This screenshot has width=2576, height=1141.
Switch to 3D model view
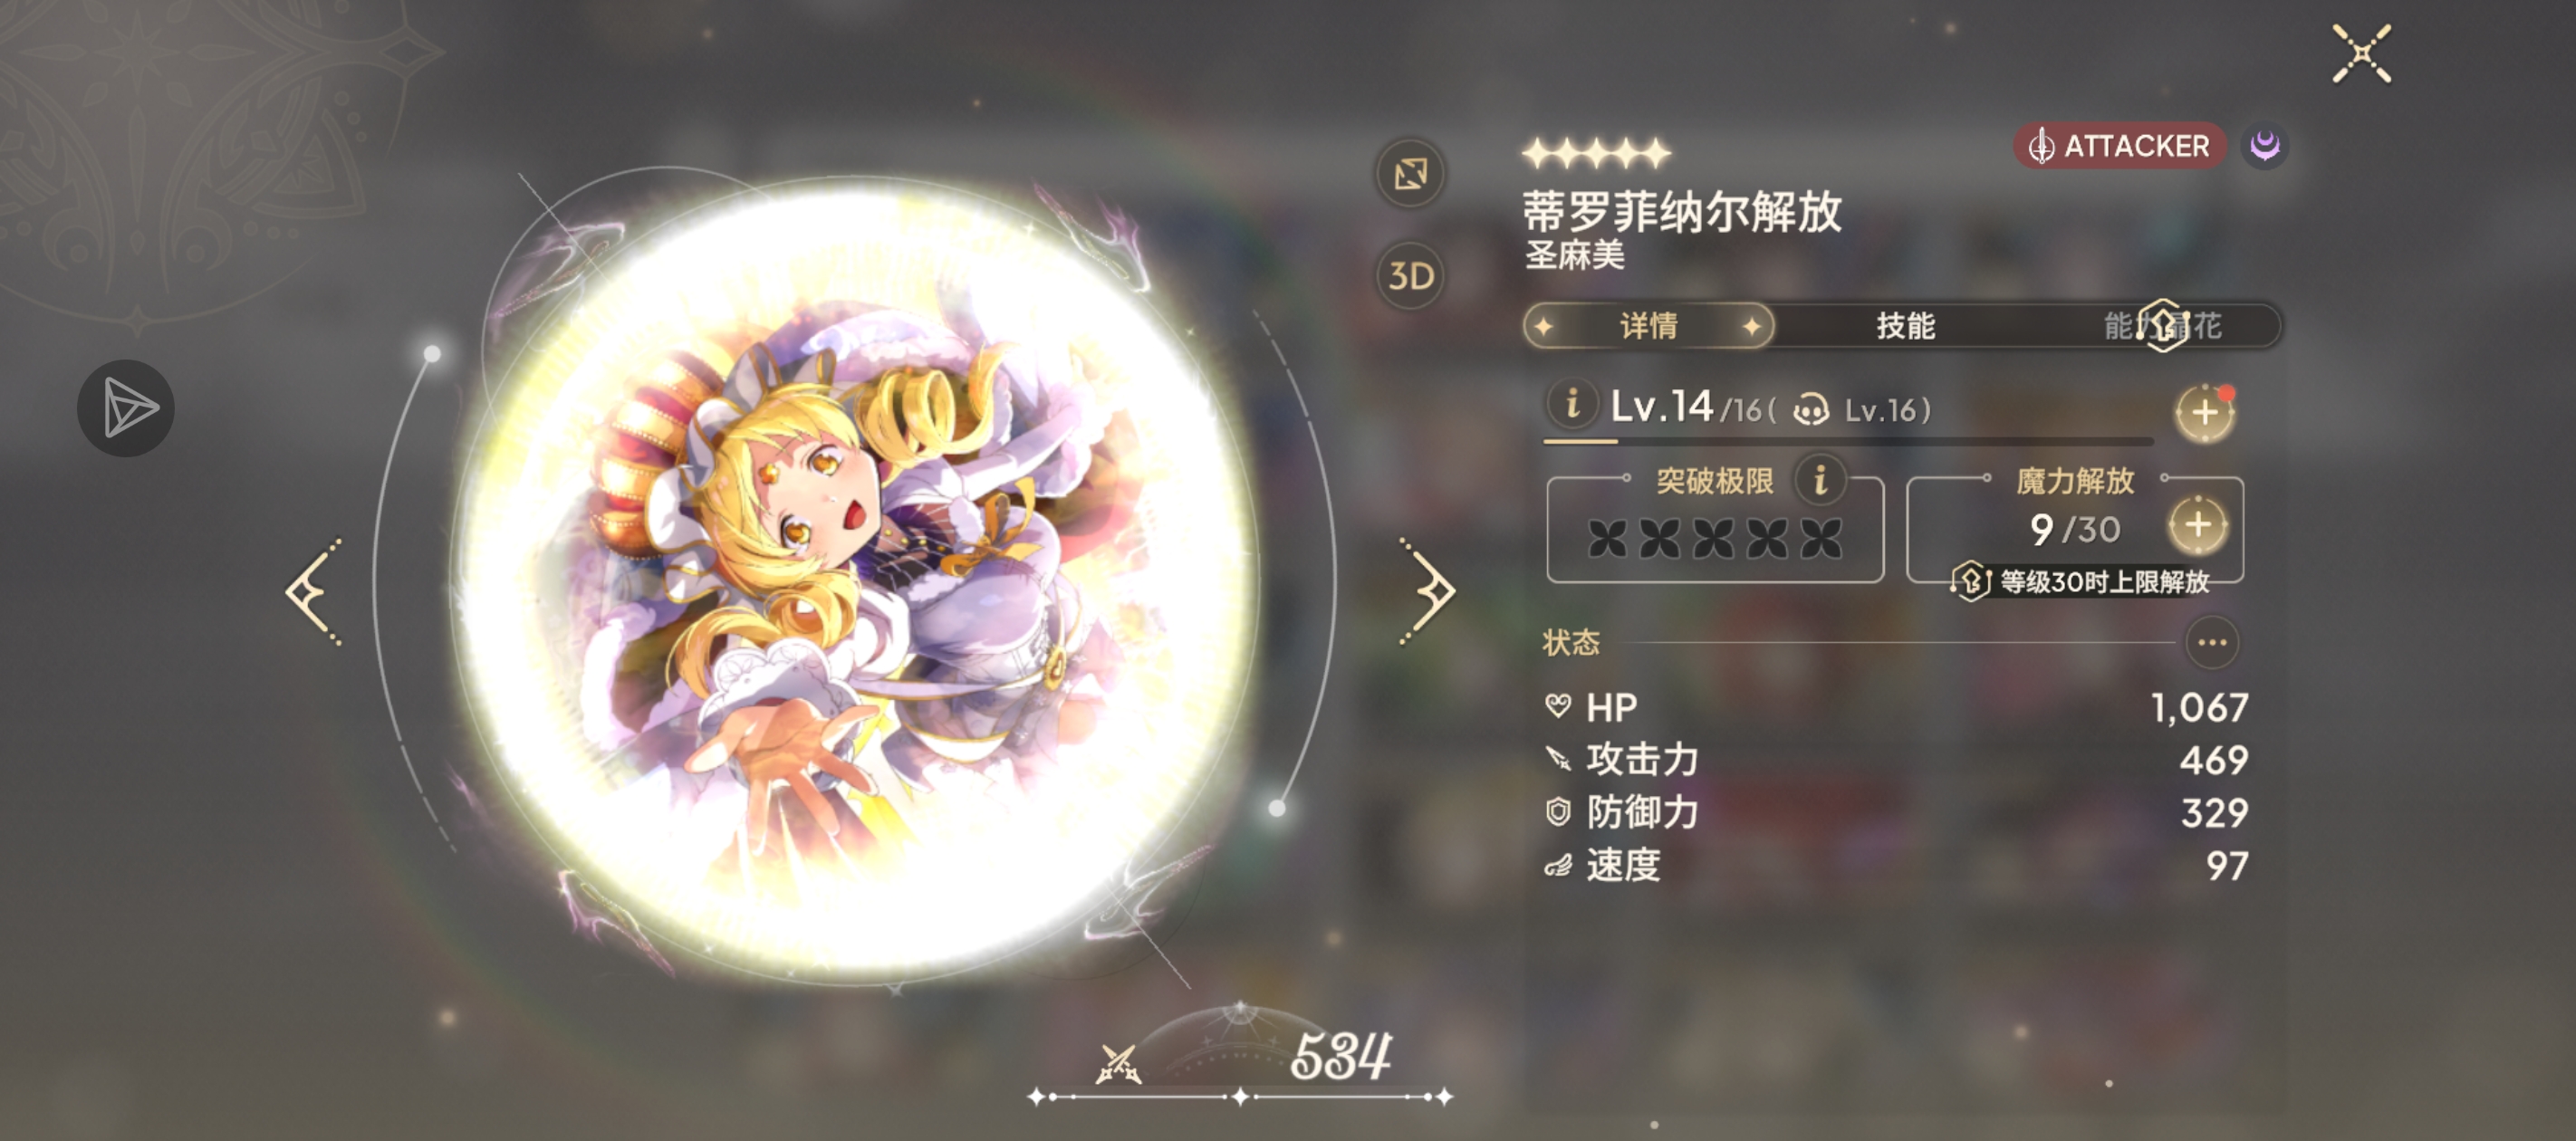pyautogui.click(x=1410, y=275)
